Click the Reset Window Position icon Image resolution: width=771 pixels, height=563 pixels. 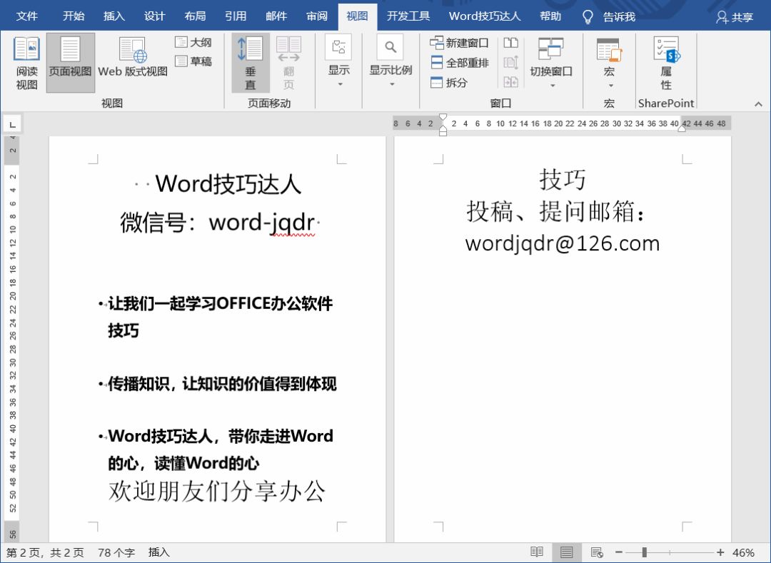pos(511,82)
